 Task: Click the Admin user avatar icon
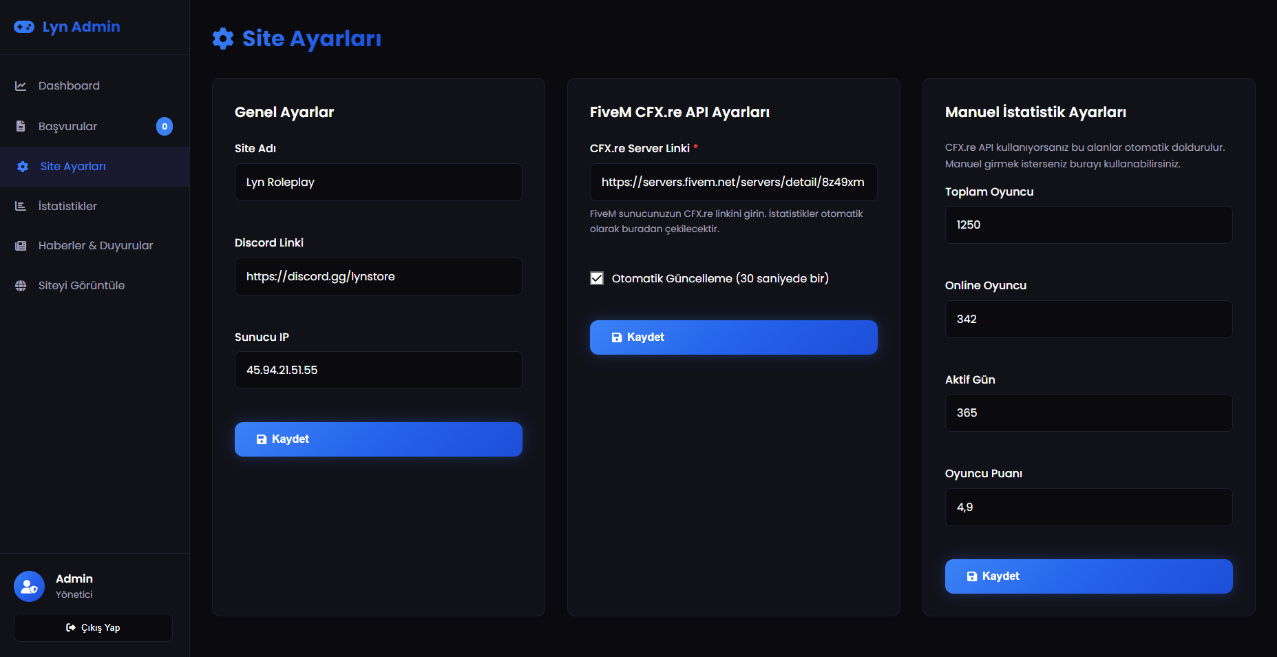coord(29,586)
